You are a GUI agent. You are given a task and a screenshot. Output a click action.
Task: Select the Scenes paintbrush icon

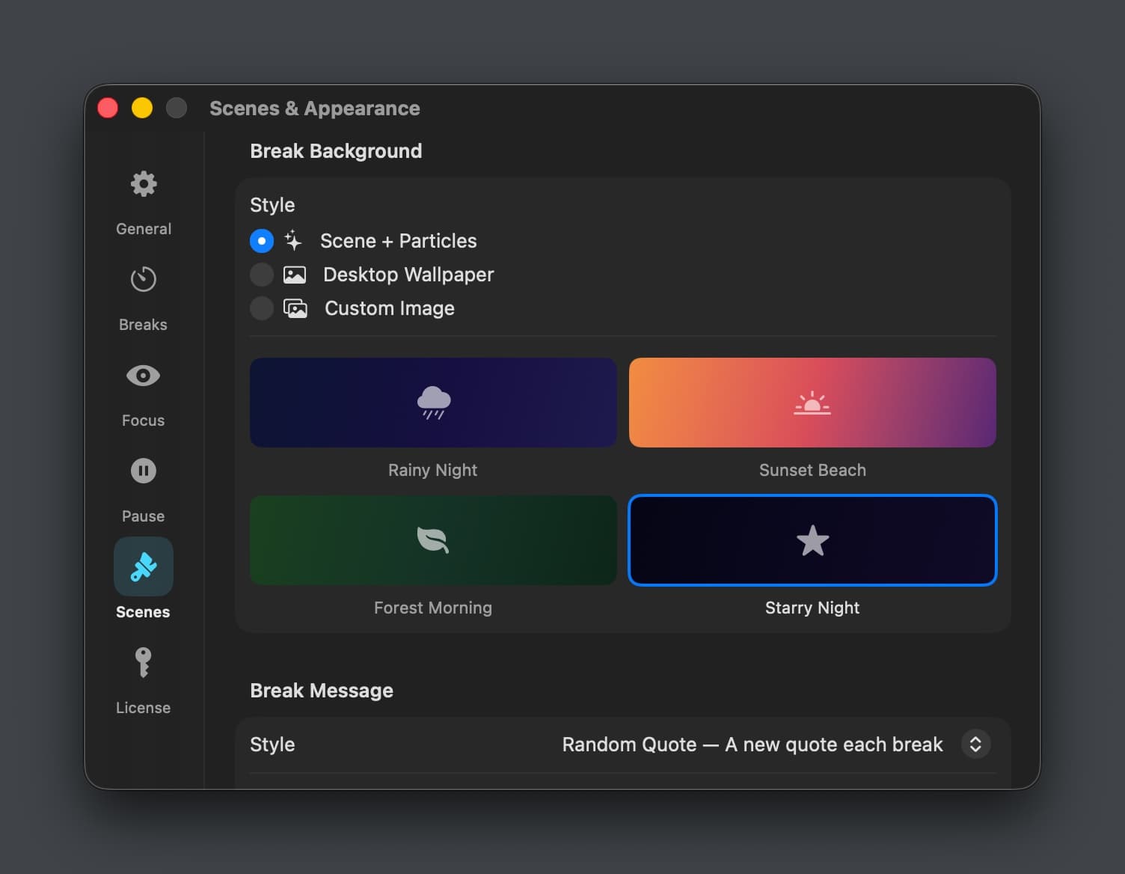pyautogui.click(x=143, y=566)
